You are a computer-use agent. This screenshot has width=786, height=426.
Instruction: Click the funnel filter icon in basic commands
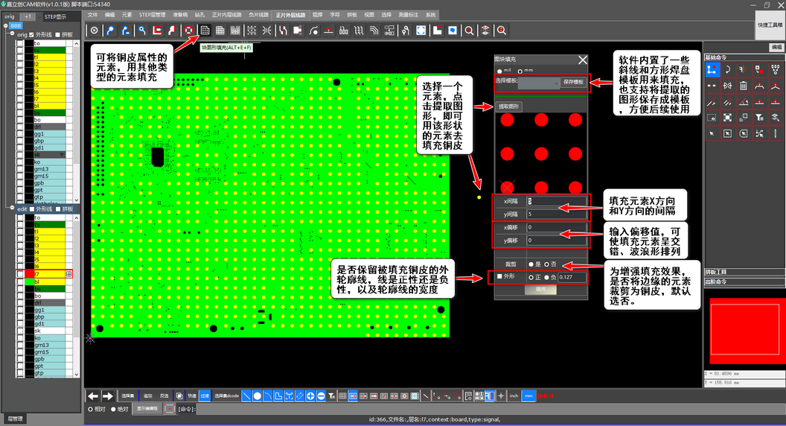[759, 118]
